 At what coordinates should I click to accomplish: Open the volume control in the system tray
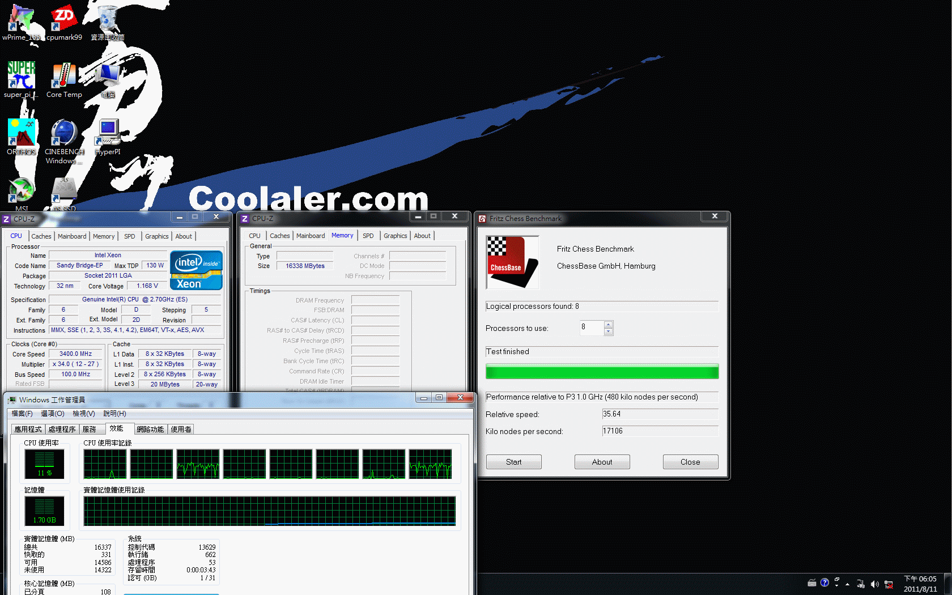(874, 584)
